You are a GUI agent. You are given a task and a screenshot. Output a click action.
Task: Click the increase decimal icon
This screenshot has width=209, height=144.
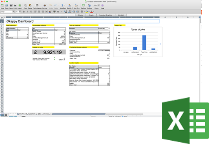coord(65,12)
